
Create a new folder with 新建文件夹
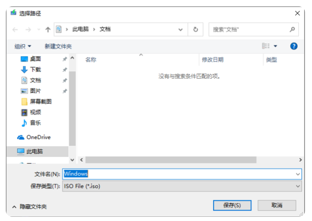tap(58, 46)
